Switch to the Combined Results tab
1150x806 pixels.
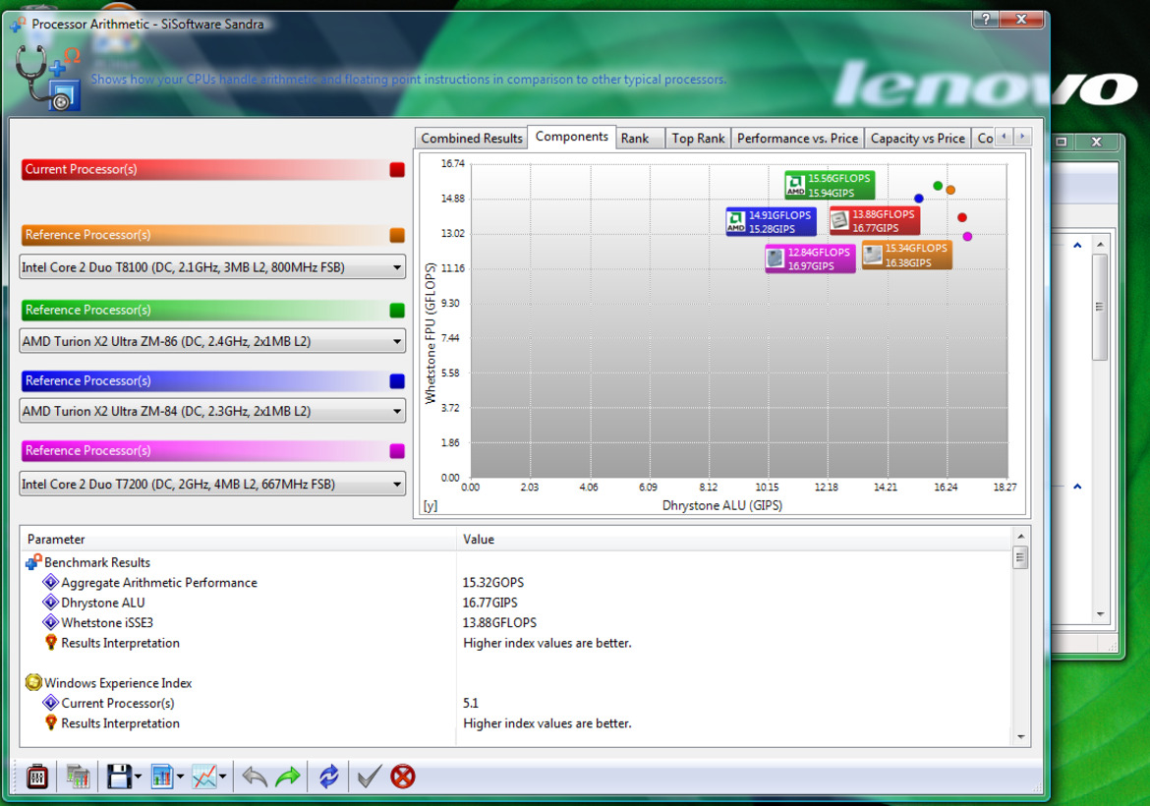(472, 138)
